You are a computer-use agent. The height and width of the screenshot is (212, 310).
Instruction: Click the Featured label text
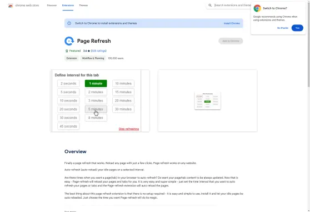(x=75, y=51)
